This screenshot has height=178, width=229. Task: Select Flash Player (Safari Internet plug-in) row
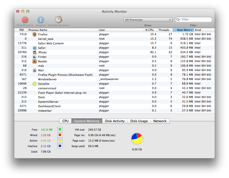click(x=114, y=93)
